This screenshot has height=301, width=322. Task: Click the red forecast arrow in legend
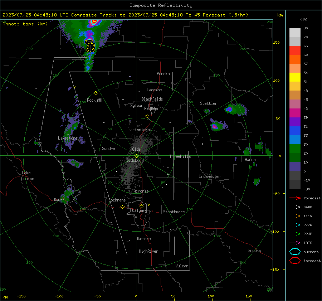coord(295,198)
